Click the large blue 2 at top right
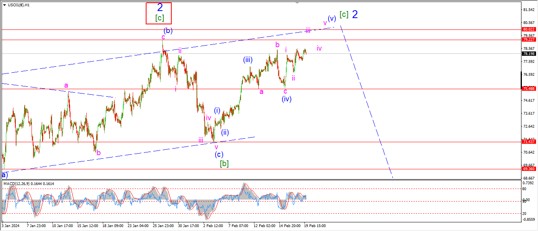538x231 pixels. 355,15
